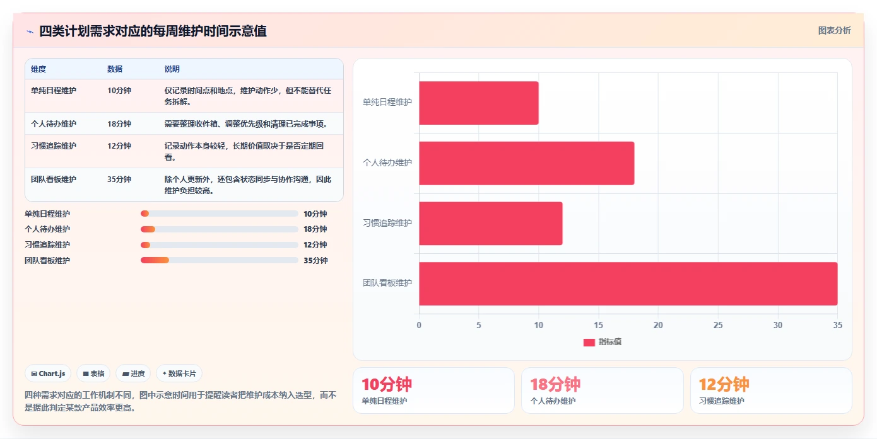Viewport: 877px width, 439px height.
Task: Open the 12分钟 习惯追踪维护 data card
Action: (771, 391)
